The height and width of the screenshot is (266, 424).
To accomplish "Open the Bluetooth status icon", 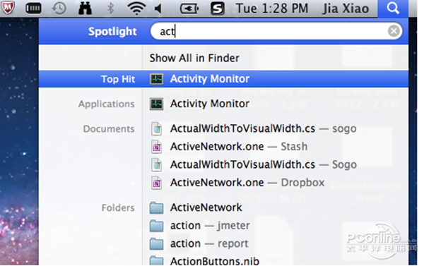I will (110, 8).
